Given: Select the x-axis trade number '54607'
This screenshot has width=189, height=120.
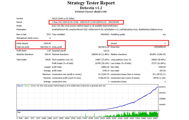Looking at the screenshot, I should 155,118.
